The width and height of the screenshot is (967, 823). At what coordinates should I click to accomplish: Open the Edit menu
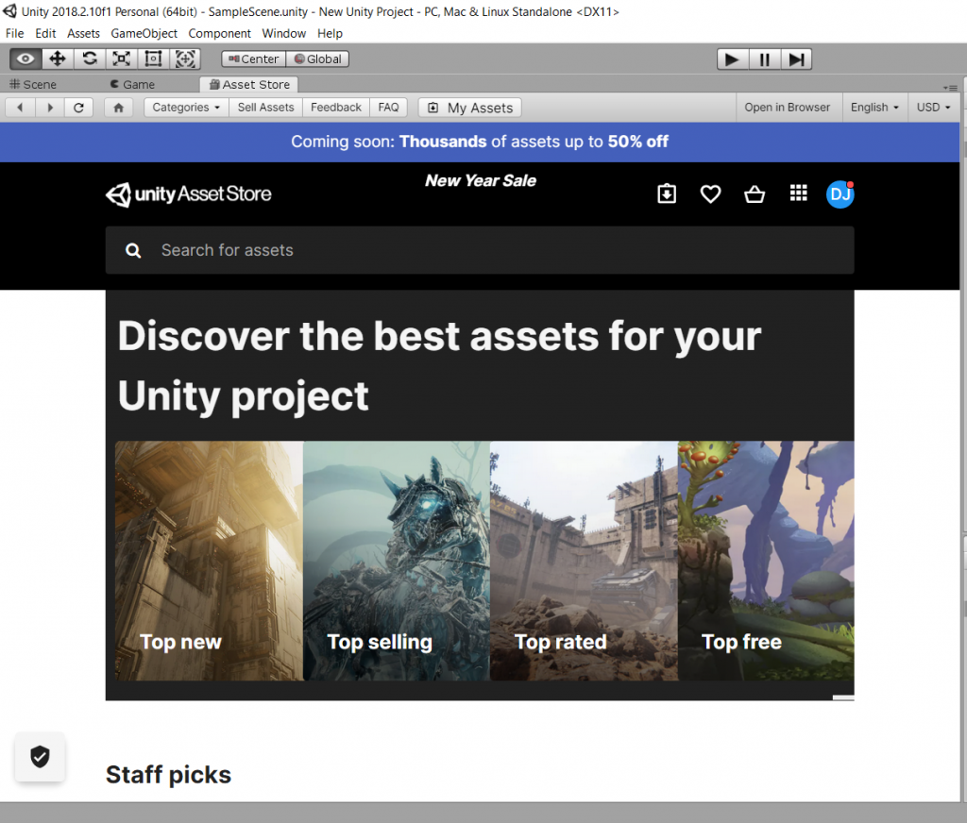coord(45,33)
